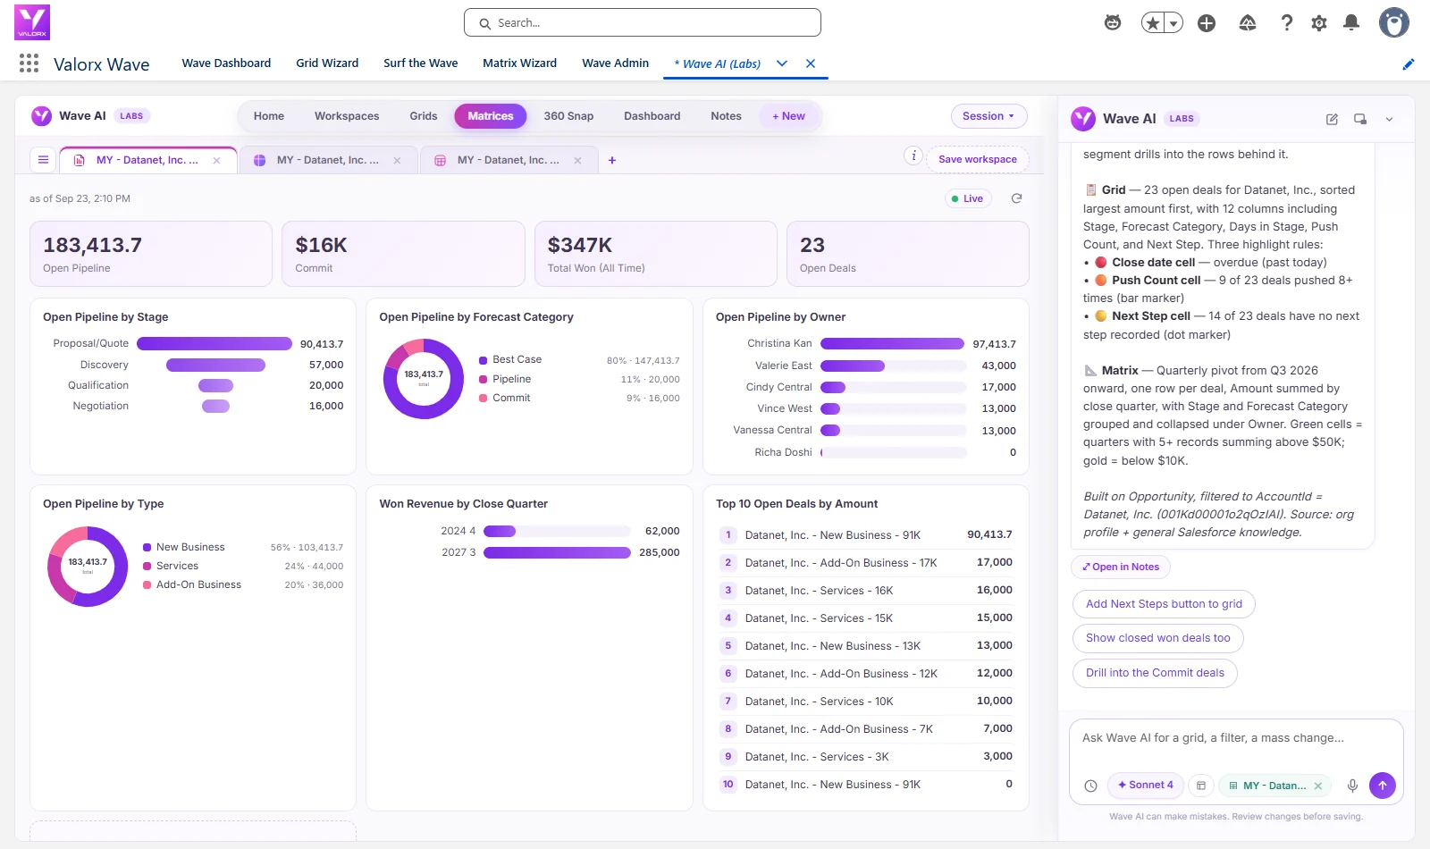The width and height of the screenshot is (1430, 849).
Task: Open the Matrix Wizard tab
Action: point(519,63)
